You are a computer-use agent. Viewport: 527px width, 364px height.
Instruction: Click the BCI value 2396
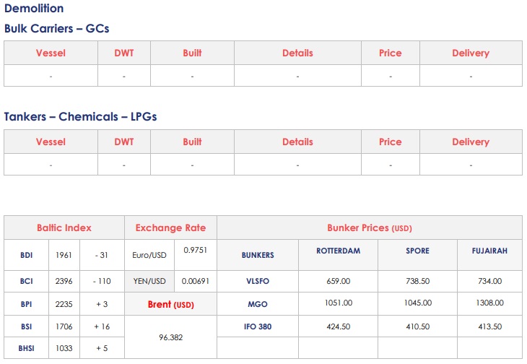coord(64,280)
